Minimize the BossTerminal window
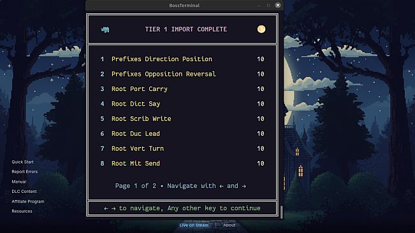The image size is (415, 233). (x=259, y=5)
